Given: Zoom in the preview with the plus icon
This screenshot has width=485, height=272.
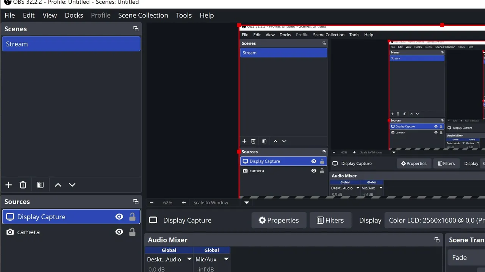Looking at the screenshot, I should (x=184, y=202).
